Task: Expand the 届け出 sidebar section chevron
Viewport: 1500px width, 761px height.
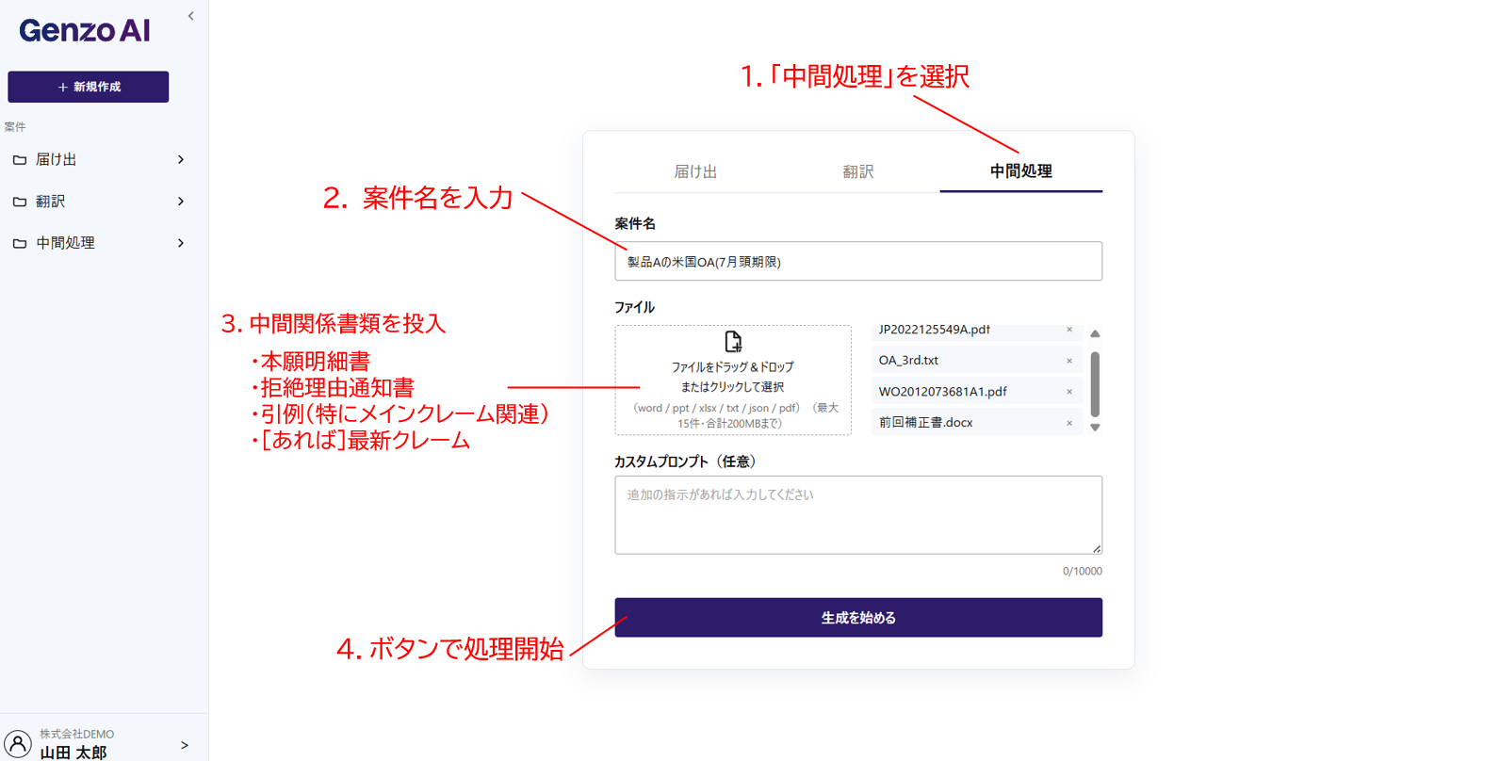Action: 181,160
